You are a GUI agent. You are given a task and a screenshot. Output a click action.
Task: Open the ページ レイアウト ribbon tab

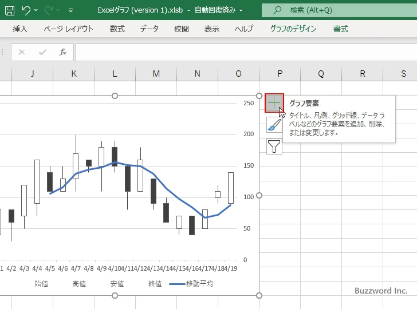pyautogui.click(x=69, y=29)
